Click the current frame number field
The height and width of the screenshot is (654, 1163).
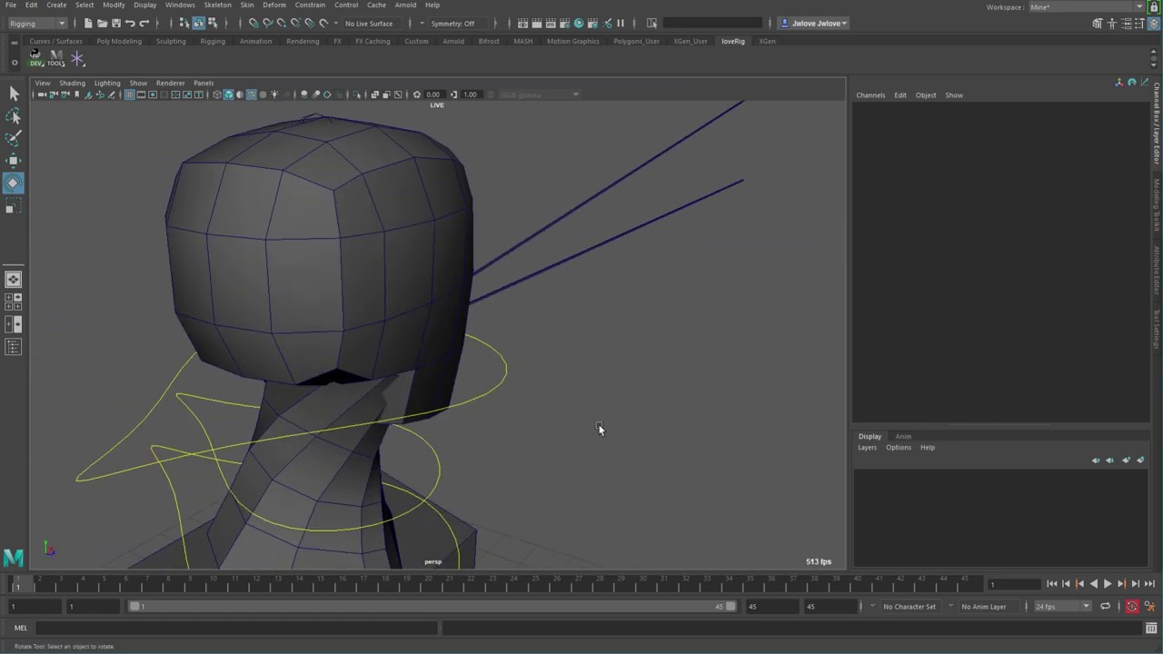[x=1014, y=584]
